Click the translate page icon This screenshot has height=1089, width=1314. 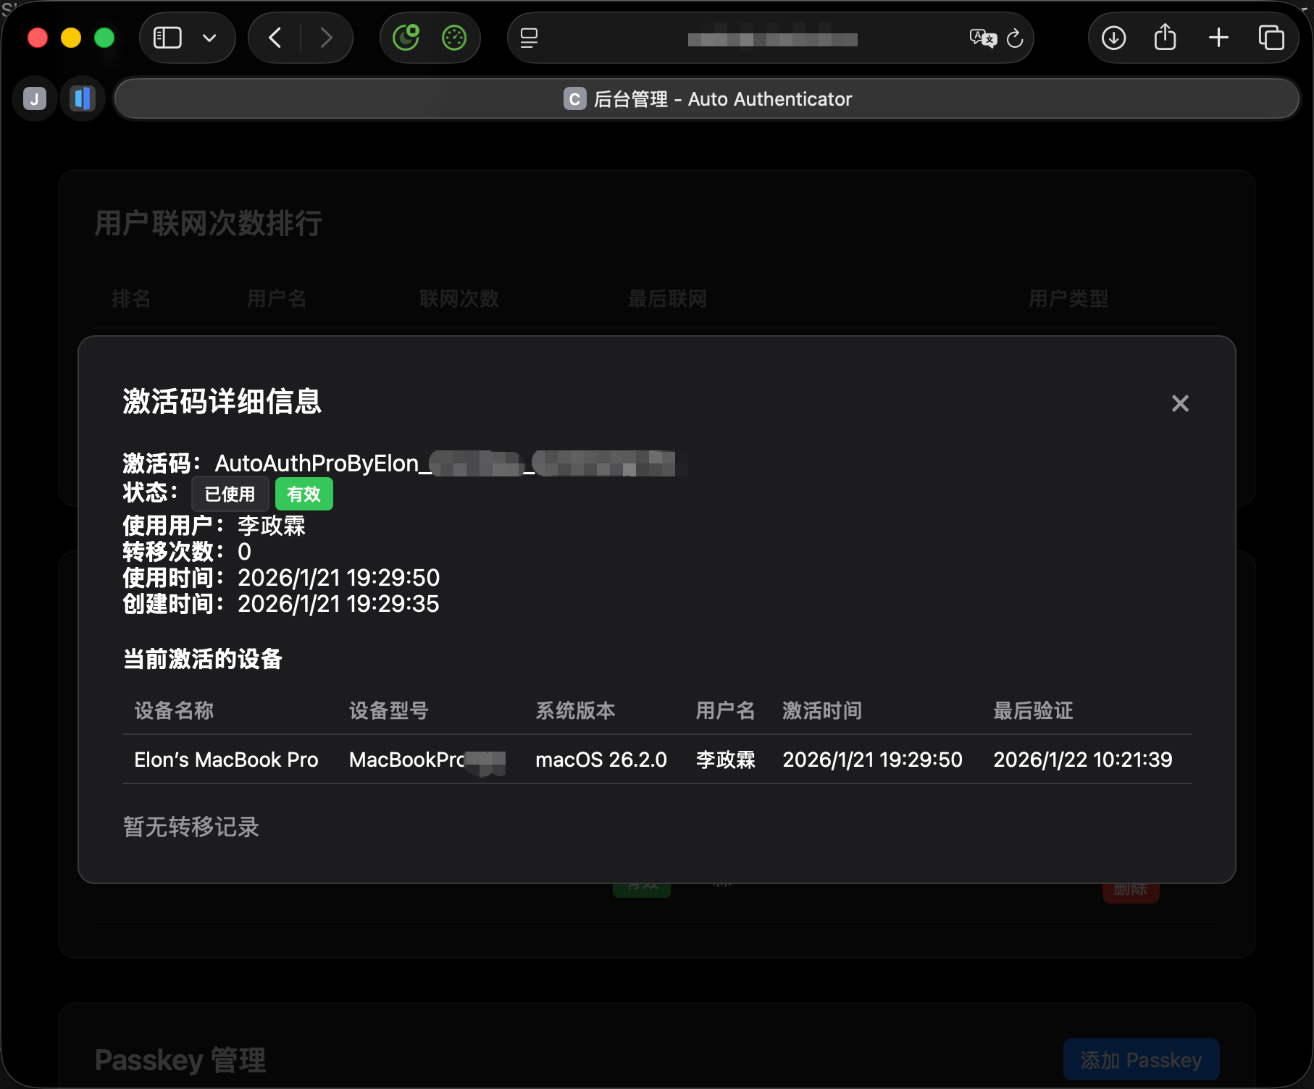(x=983, y=38)
